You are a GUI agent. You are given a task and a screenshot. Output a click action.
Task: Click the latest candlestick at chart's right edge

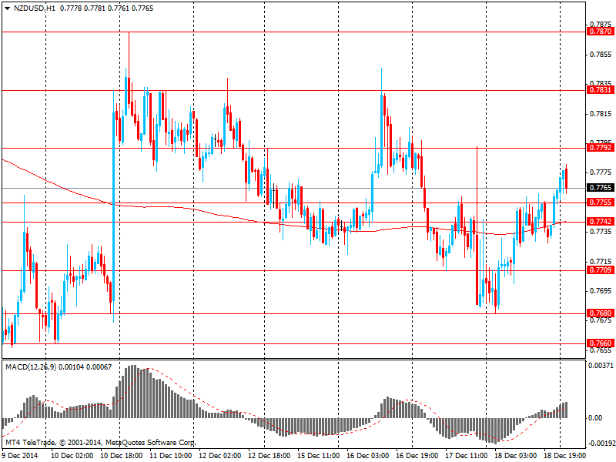(x=567, y=178)
